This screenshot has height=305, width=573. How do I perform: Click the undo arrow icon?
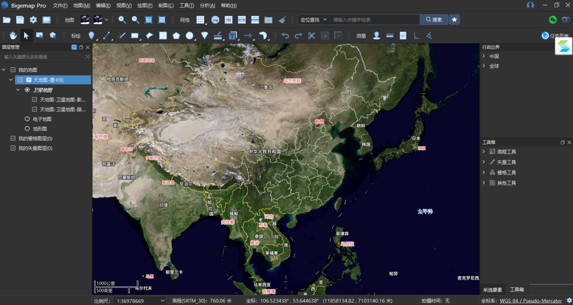point(285,35)
